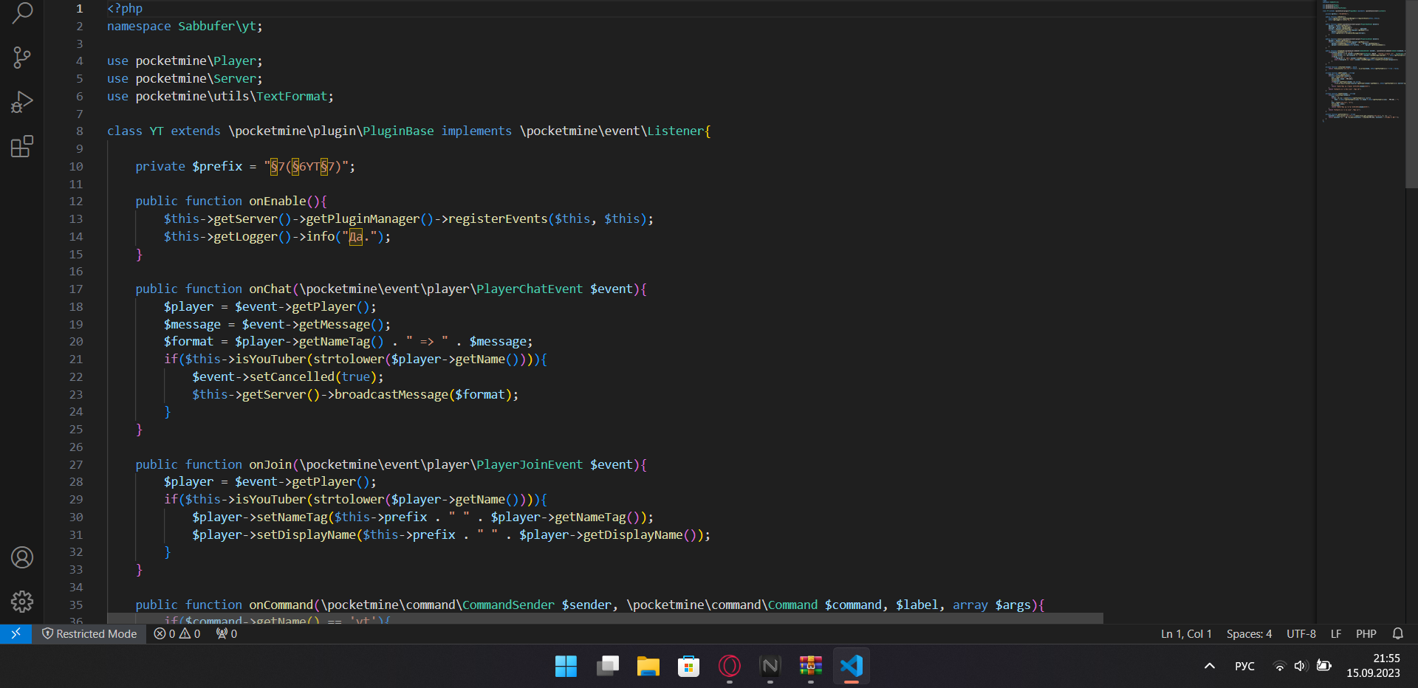
Task: Open the Extensions view
Action: [x=22, y=146]
